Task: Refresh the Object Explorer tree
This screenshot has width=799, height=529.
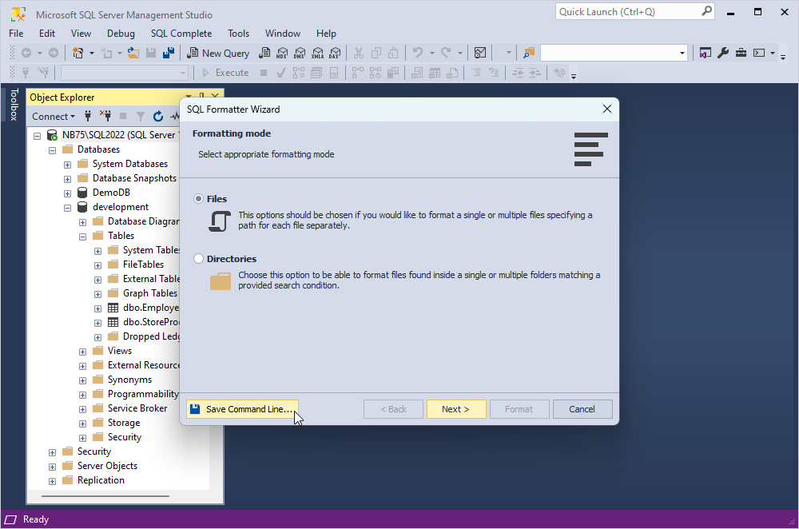Action: (158, 116)
